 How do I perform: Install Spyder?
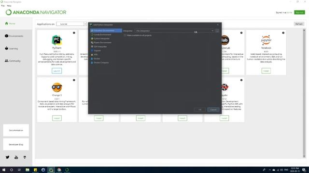[x=224, y=118]
